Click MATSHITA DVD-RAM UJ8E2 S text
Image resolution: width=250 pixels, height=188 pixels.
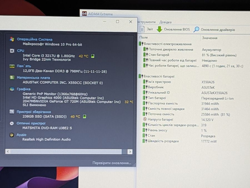pyautogui.click(x=47, y=128)
